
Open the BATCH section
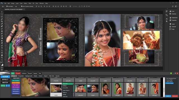[x=5, y=82]
